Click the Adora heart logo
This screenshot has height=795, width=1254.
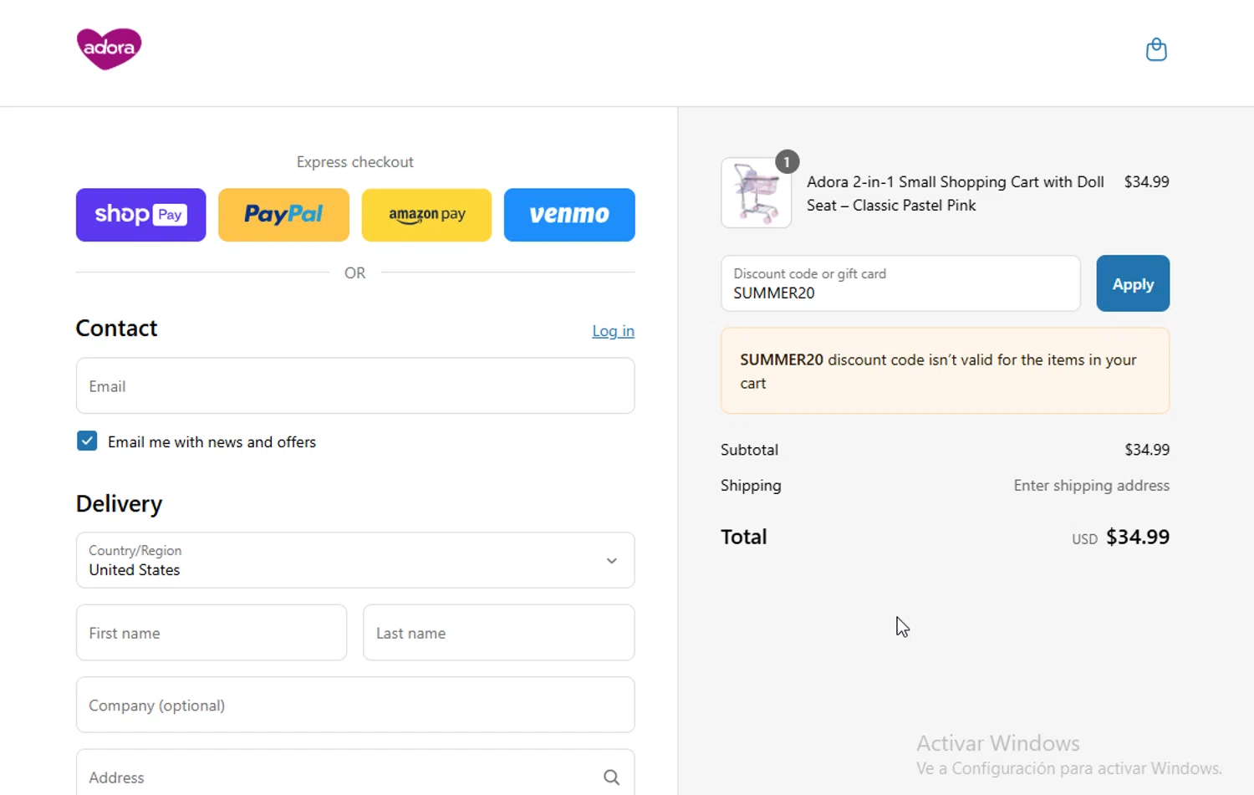click(109, 48)
